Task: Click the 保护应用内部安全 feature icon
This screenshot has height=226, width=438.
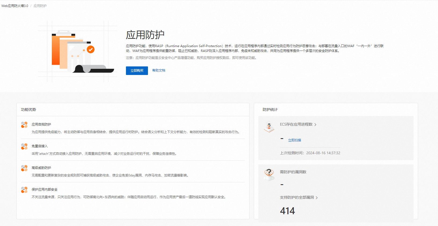Action: [x=24, y=190]
